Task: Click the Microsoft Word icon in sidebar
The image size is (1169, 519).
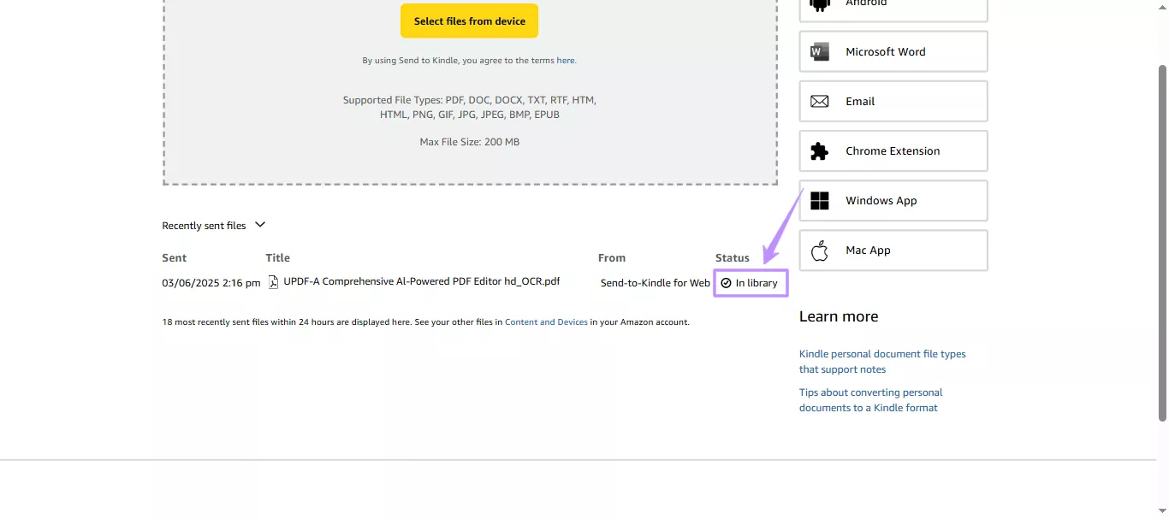Action: point(819,51)
